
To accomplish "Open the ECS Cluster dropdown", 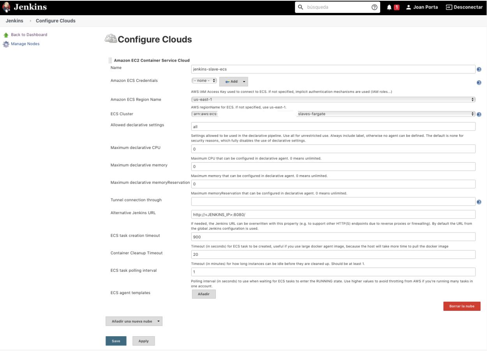I will pyautogui.click(x=333, y=114).
